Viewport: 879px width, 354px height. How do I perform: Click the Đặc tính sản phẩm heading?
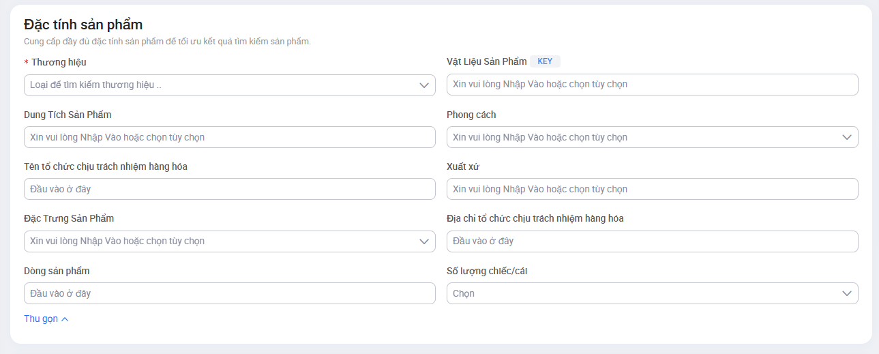83,25
